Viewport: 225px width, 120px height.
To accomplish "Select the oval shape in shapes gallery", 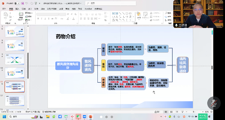I will 130,14.
